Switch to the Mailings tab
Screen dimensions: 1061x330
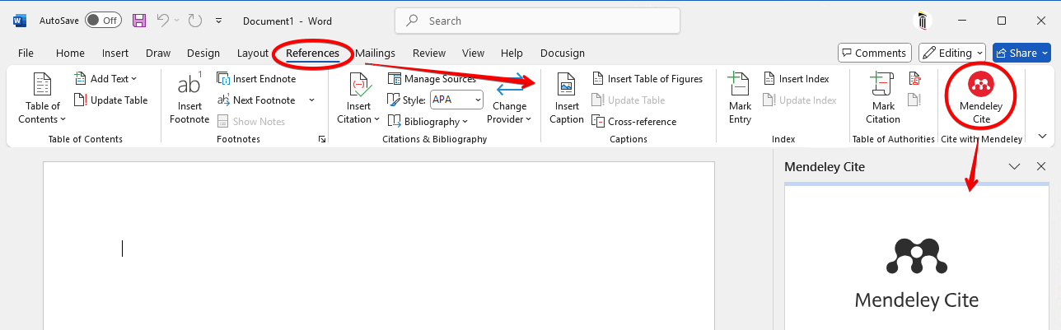point(375,53)
